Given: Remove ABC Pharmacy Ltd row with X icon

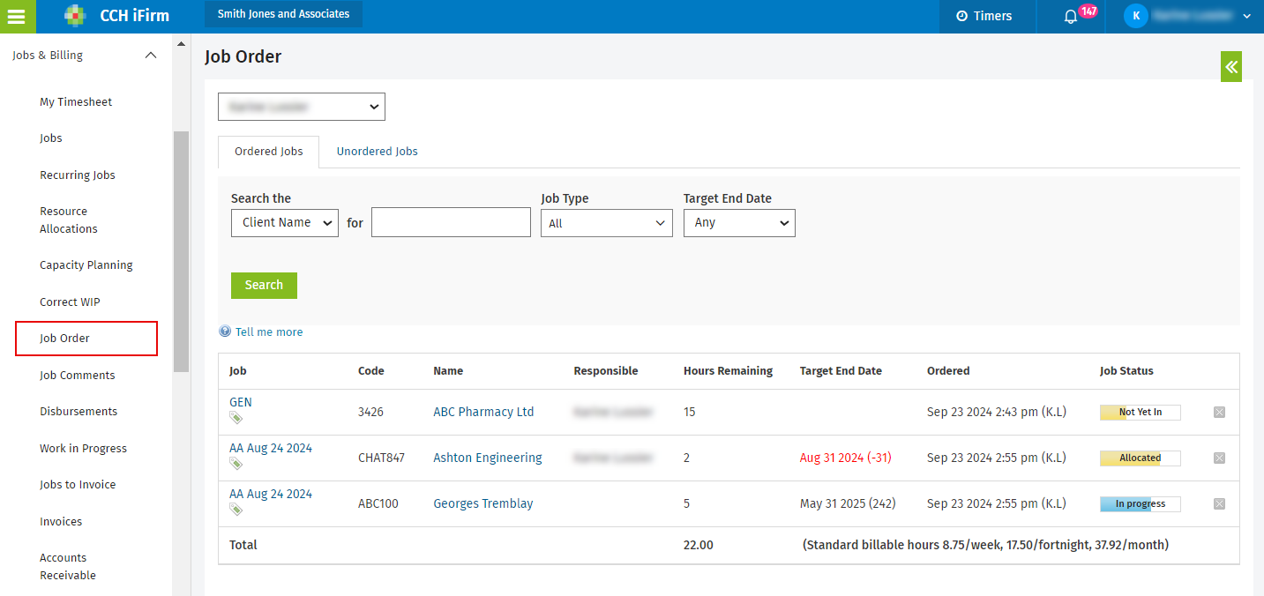Looking at the screenshot, I should (x=1219, y=412).
